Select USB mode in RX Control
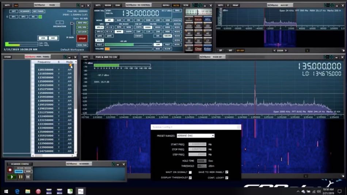The height and width of the screenshot is (195, 347). pos(168,20)
